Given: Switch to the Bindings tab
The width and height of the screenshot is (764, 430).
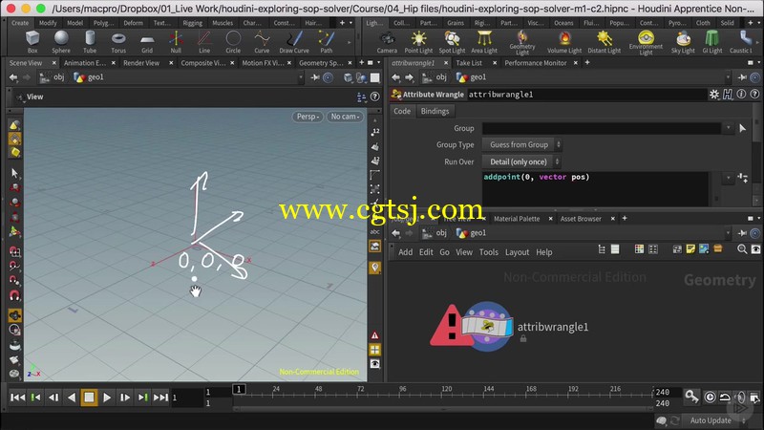Looking at the screenshot, I should (435, 111).
